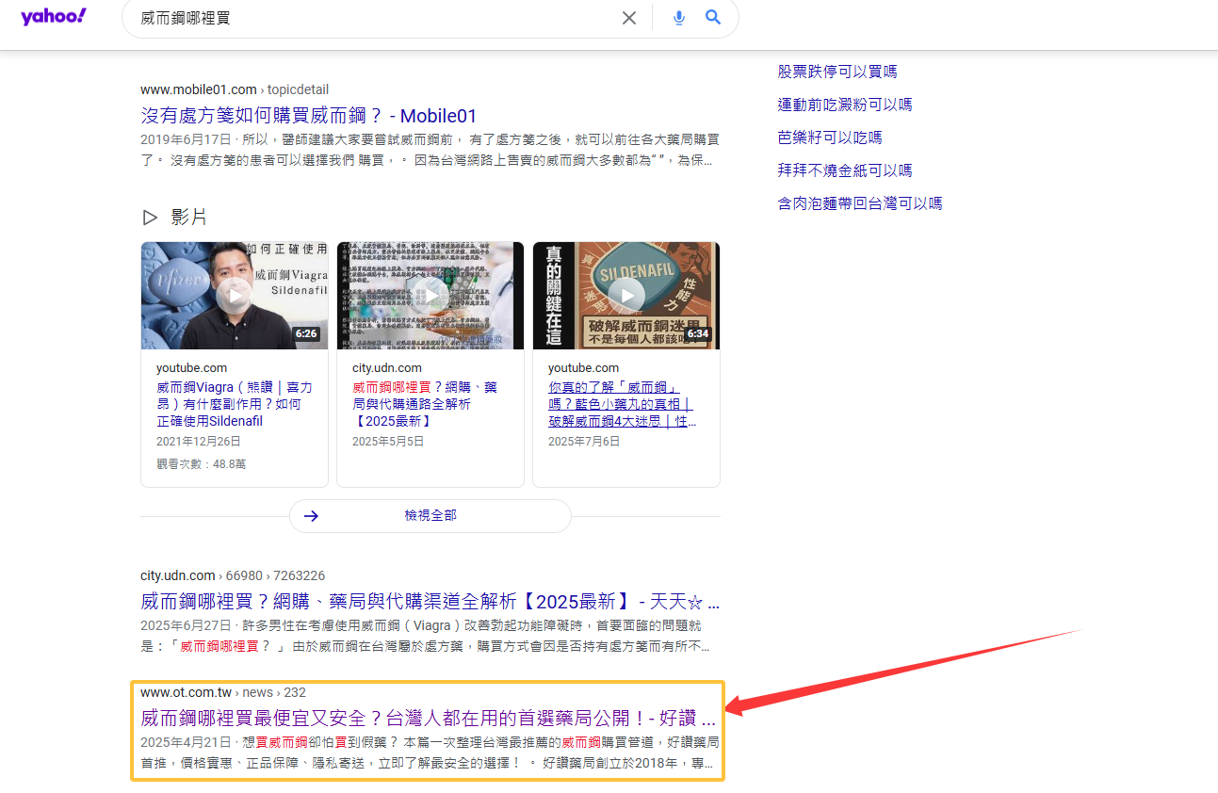Click the city.udn.com › 66980 URL breadcrumb
1218x793 pixels.
point(233,575)
